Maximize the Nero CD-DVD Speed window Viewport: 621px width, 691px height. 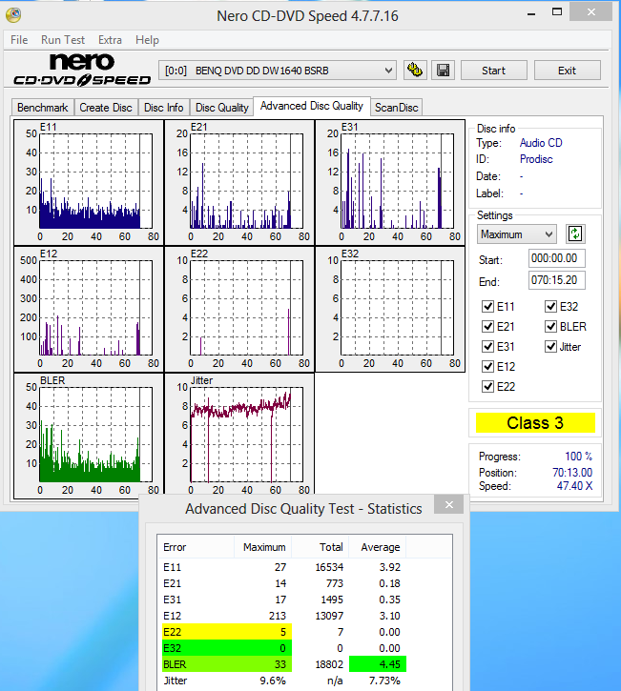(x=557, y=12)
